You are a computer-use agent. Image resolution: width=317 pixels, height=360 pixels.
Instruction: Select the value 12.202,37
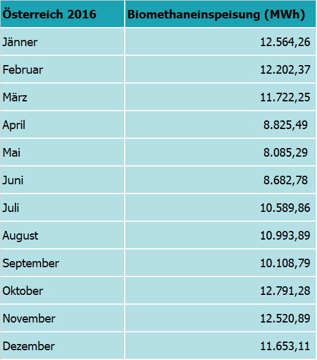(x=285, y=70)
